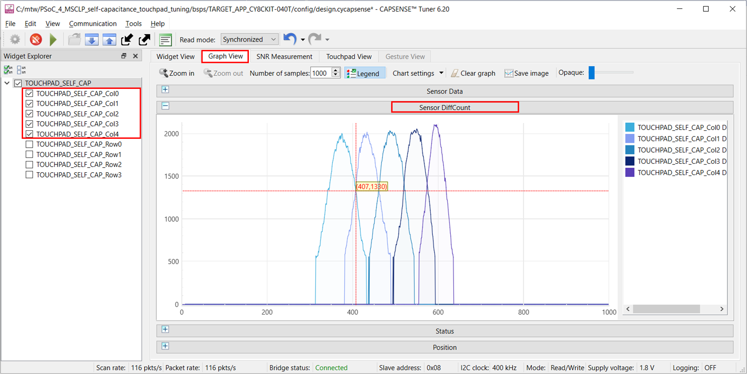Image resolution: width=747 pixels, height=374 pixels.
Task: Expand the Status section
Action: 165,329
